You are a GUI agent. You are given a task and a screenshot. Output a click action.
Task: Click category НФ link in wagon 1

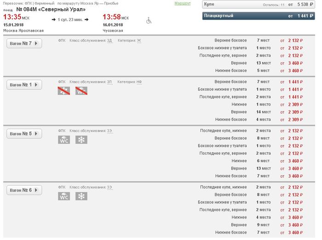pyautogui.click(x=139, y=82)
